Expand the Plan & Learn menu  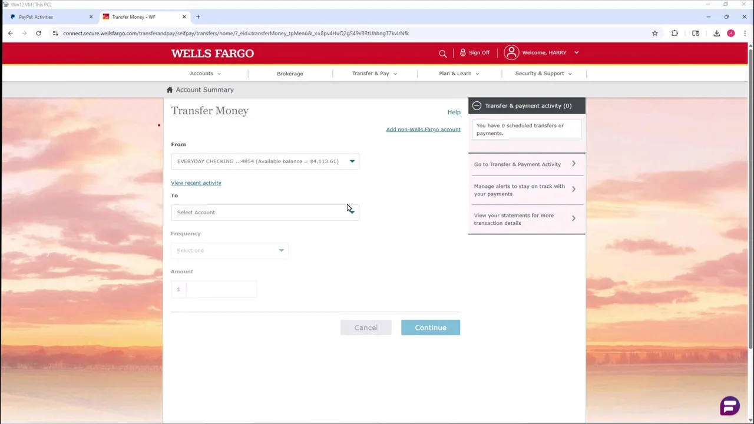point(459,74)
